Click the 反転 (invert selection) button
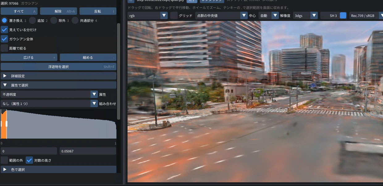 pyautogui.click(x=98, y=11)
